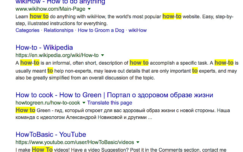This screenshot has width=243, height=152.
Task: Expand the dropdown arrow beside en.wikipedia.org/wiki/How-to
Action: 103,55
